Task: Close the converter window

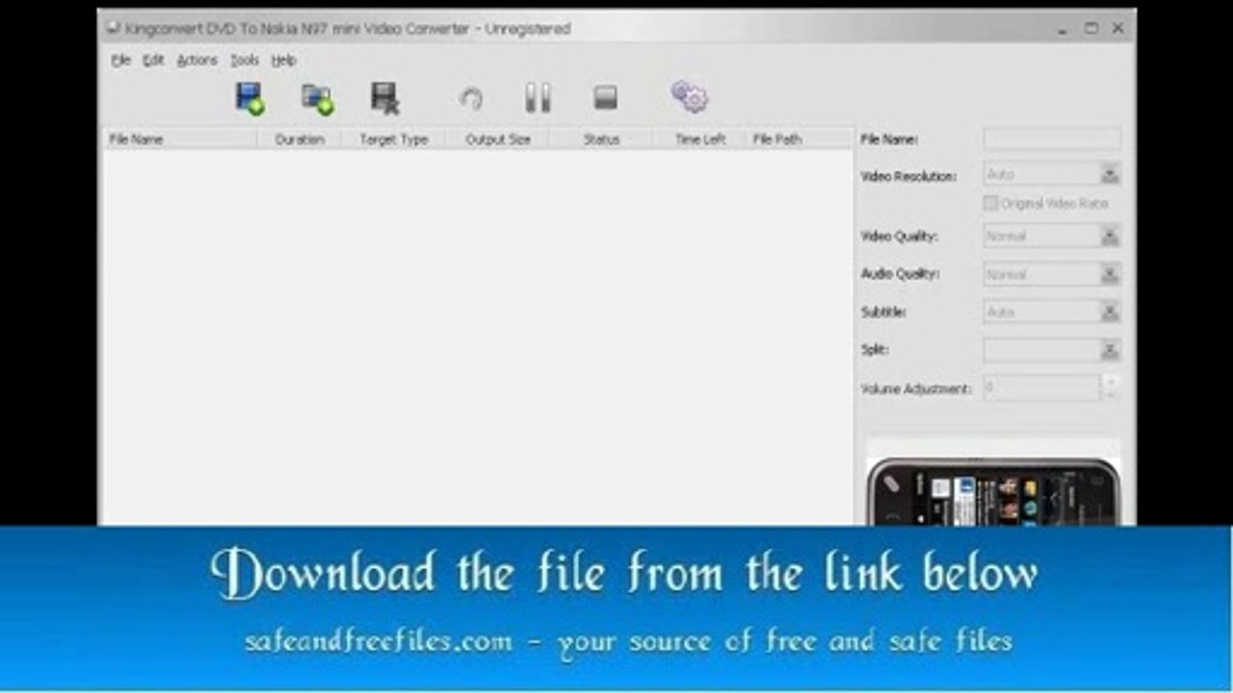Action: pyautogui.click(x=1117, y=29)
